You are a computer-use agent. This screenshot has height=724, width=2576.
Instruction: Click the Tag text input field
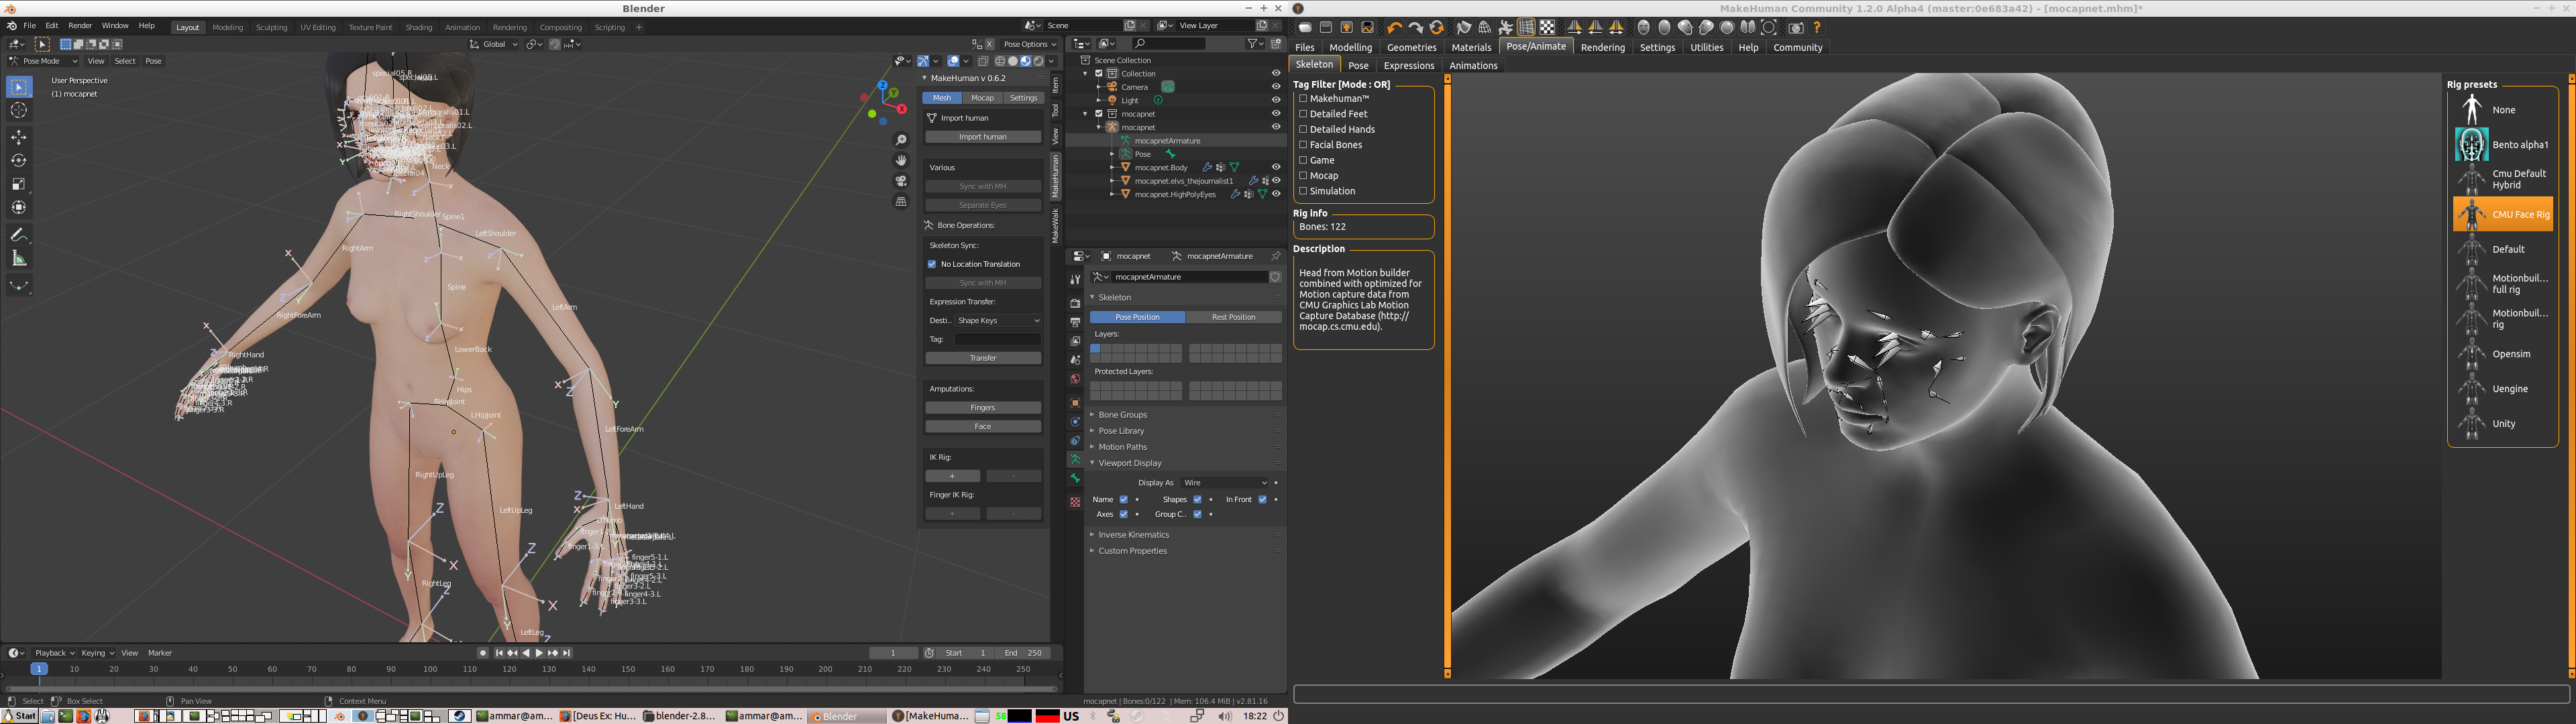click(997, 339)
